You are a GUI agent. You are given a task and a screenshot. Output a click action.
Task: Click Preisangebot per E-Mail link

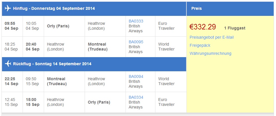click(212, 37)
